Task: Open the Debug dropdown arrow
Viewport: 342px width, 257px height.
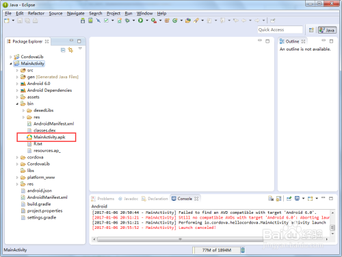Action: click(x=134, y=21)
